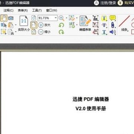Select the Strikeout Text tool
This screenshot has width=134, height=134.
(x=104, y=25)
